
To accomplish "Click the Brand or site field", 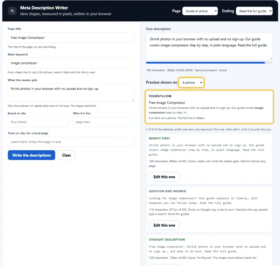I will (38, 122).
